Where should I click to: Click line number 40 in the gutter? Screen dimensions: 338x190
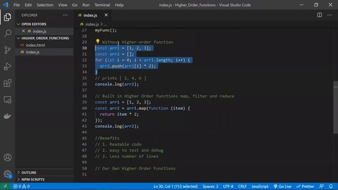click(84, 108)
